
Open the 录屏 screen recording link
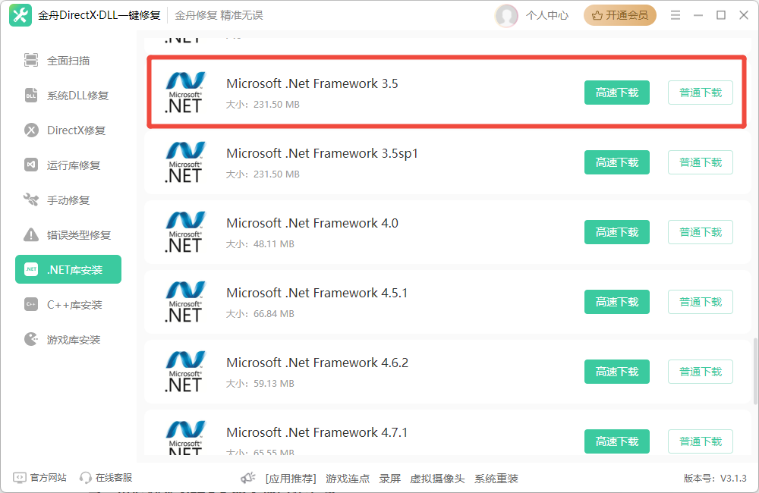pos(389,479)
